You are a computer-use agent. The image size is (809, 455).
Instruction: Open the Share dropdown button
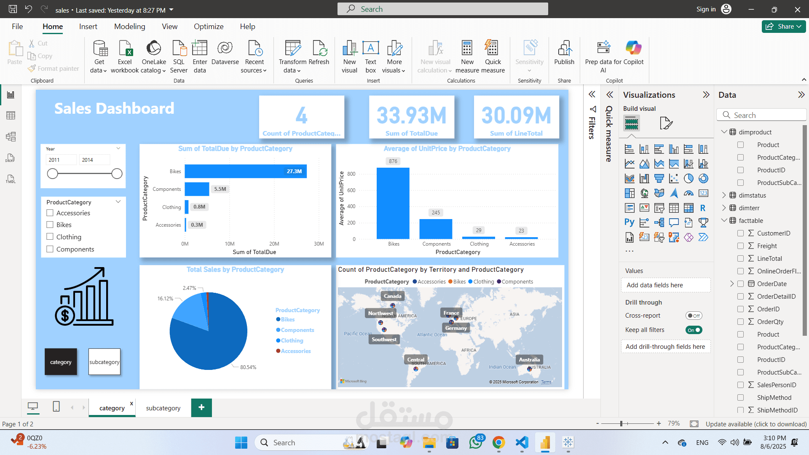click(x=784, y=27)
